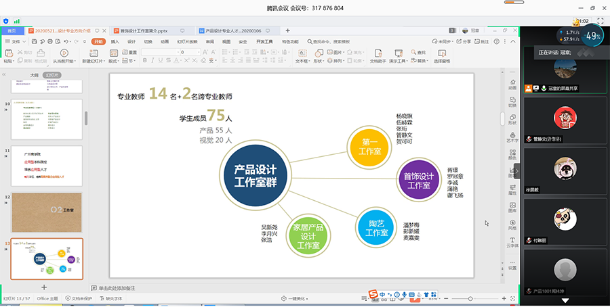The height and width of the screenshot is (307, 610).
Task: Open the 插入 ribbon tab
Action: (x=115, y=41)
